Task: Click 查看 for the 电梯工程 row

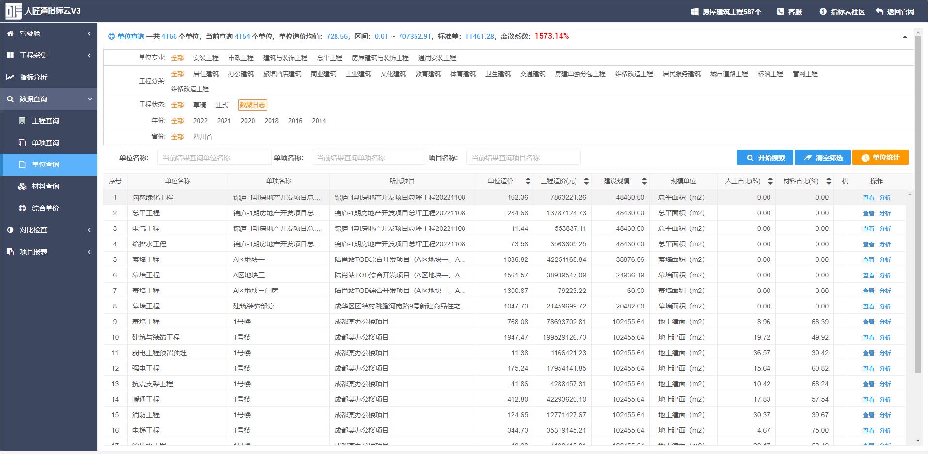Action: pos(868,431)
